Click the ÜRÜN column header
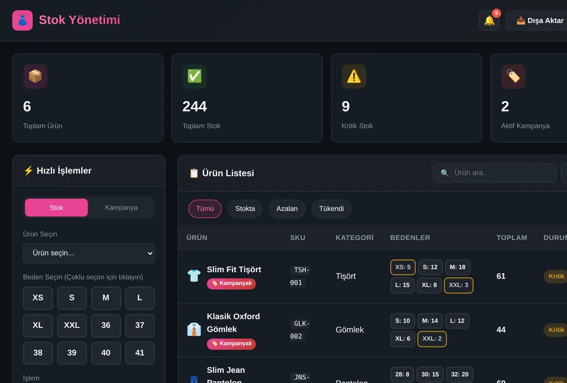The height and width of the screenshot is (383, 567). point(197,238)
